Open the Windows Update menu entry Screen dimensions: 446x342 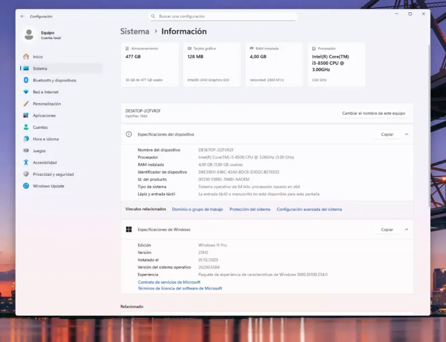[61, 186]
